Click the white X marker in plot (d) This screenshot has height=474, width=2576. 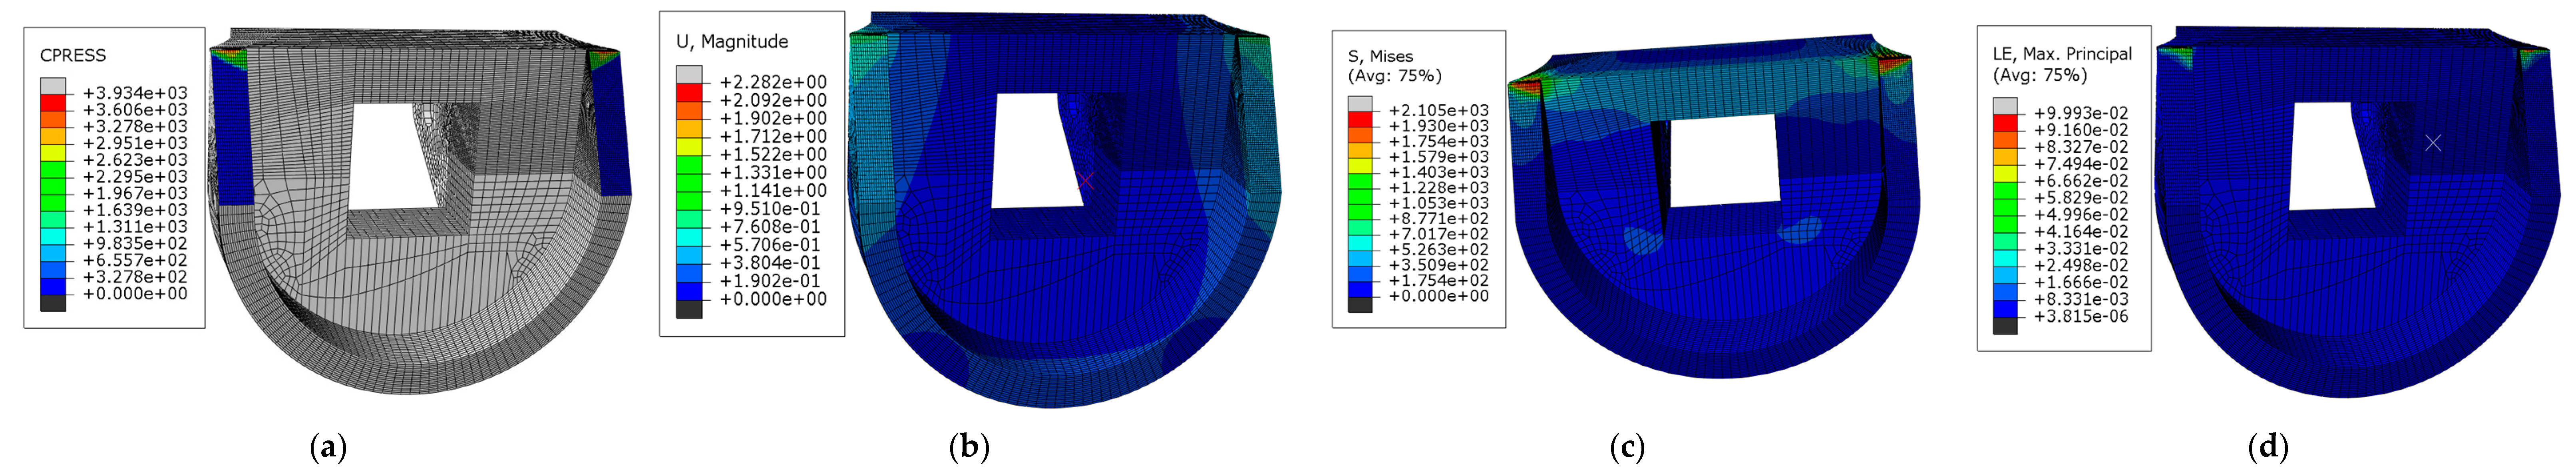click(x=2433, y=143)
